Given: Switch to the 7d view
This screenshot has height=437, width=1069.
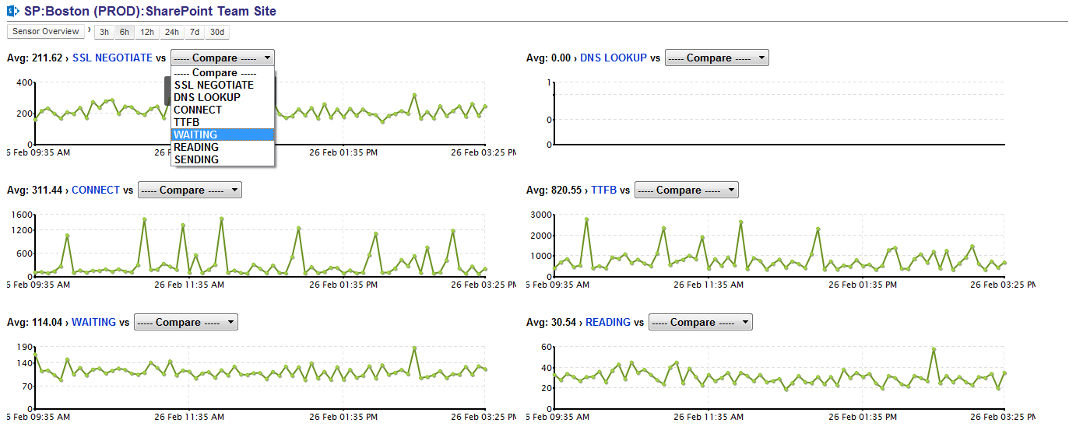Looking at the screenshot, I should 195,32.
